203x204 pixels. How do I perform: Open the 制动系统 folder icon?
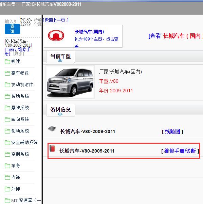coord(7,131)
